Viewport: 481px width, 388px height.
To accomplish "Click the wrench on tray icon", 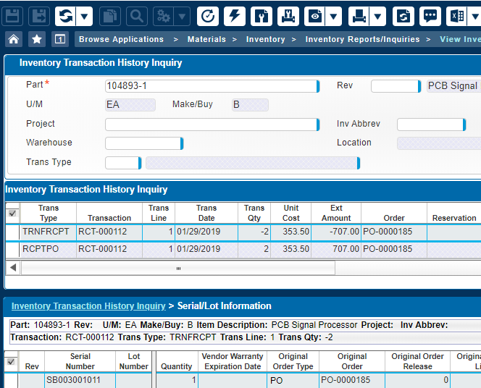I will click(288, 16).
